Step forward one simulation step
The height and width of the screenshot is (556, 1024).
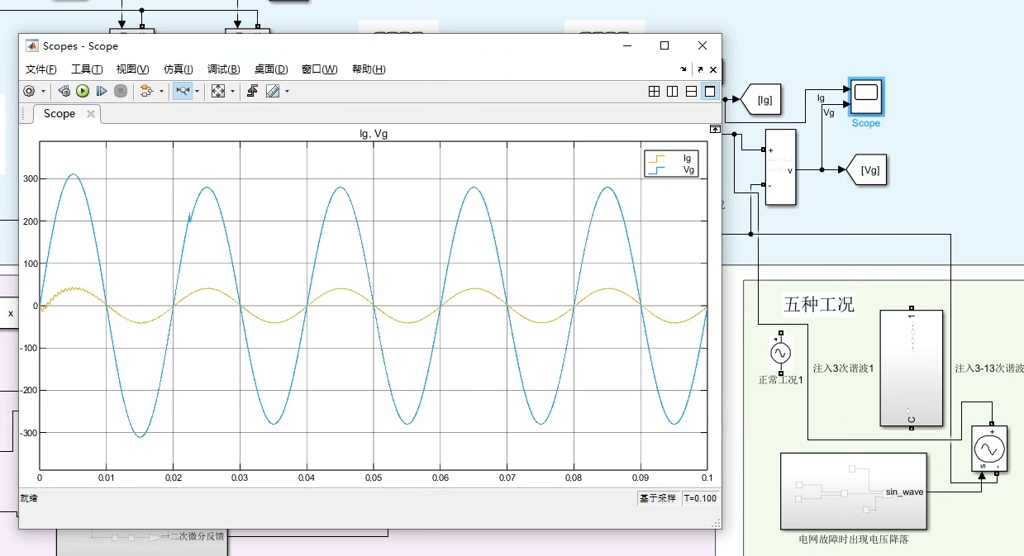(102, 91)
